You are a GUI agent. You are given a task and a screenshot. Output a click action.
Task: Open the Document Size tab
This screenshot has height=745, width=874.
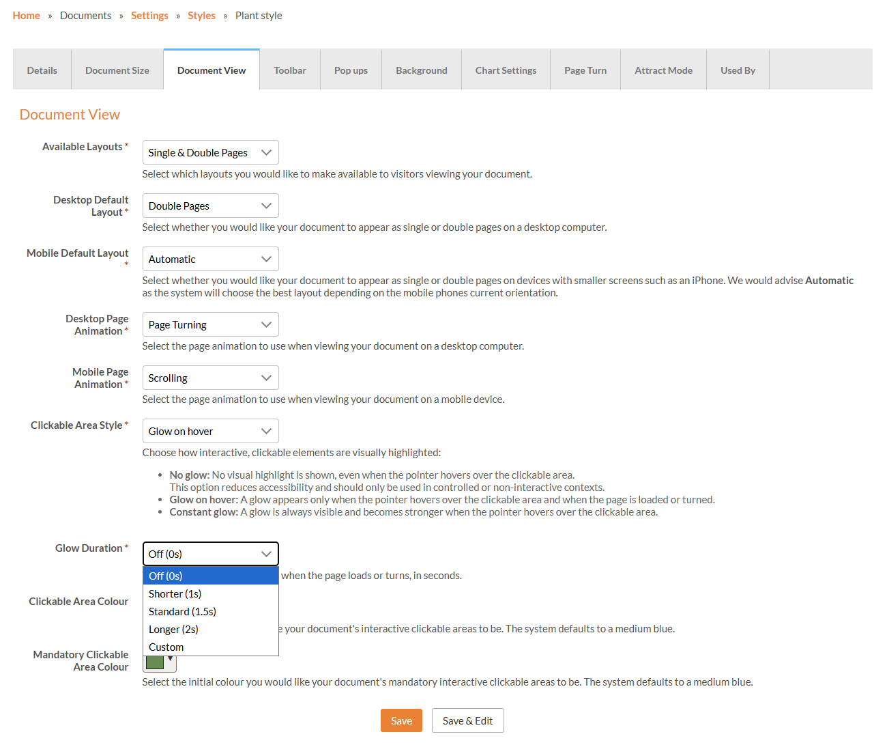117,70
